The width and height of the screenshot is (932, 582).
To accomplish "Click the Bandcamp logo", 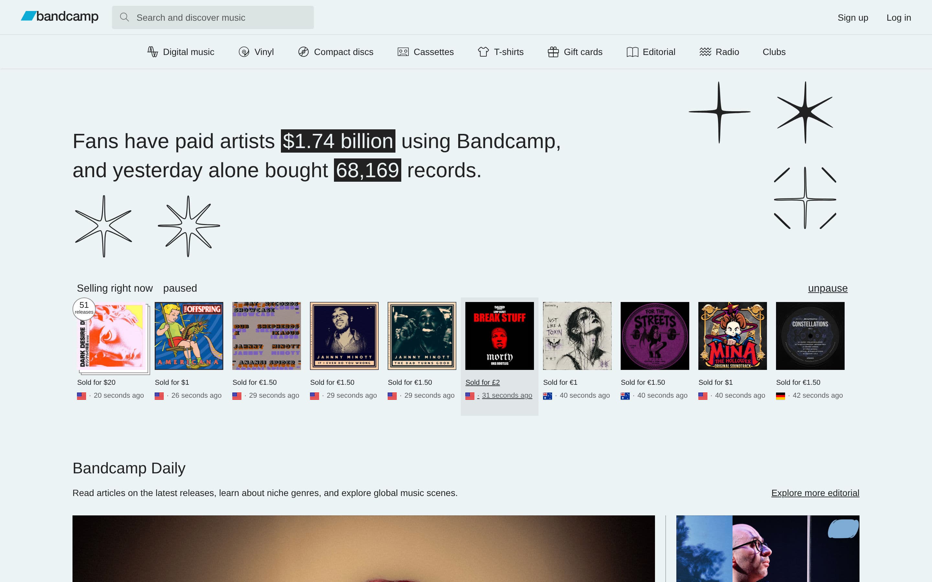I will (60, 16).
